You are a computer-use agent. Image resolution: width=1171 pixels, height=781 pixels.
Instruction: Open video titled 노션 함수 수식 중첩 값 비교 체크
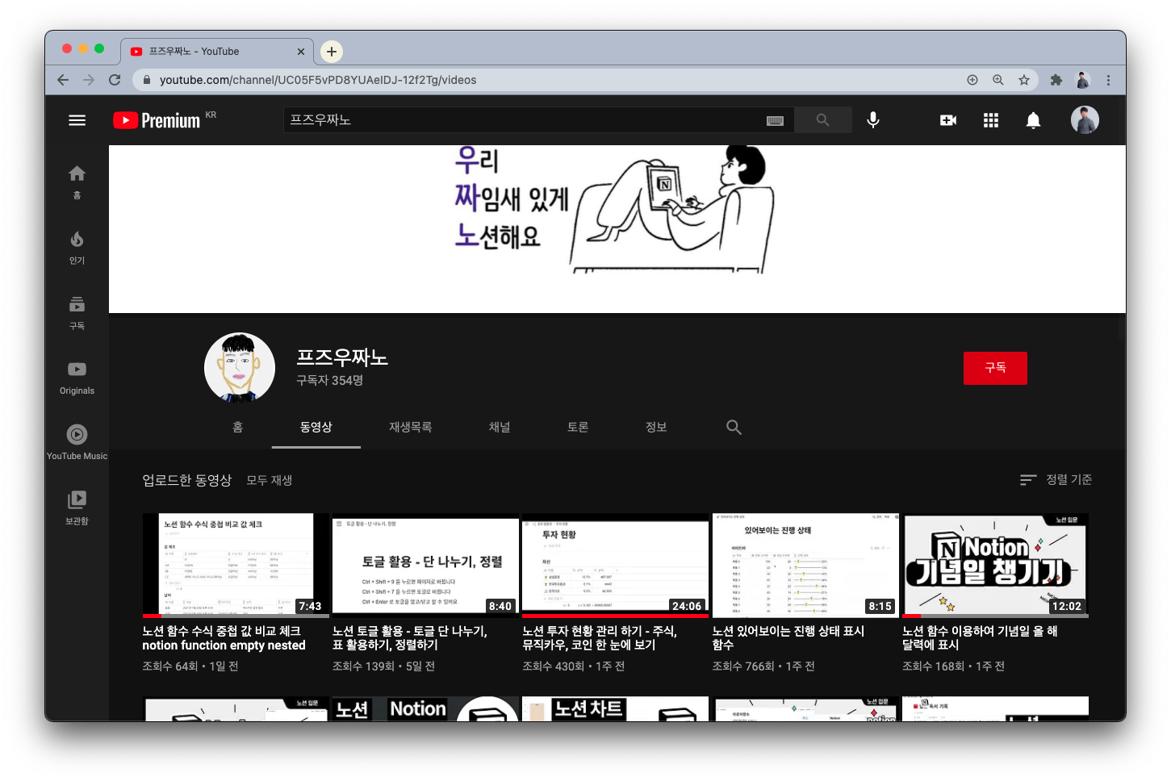point(224,638)
